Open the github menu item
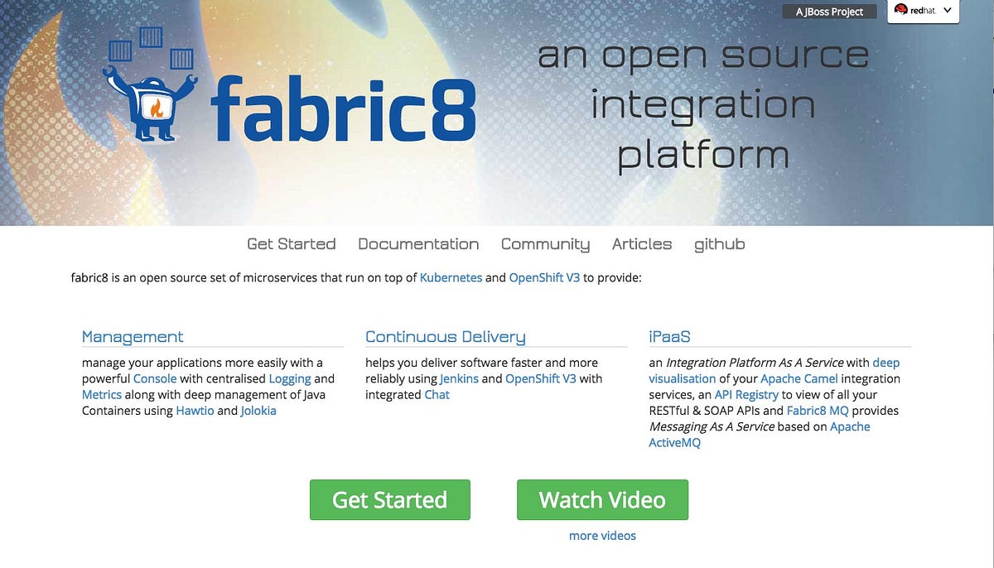 (x=719, y=244)
